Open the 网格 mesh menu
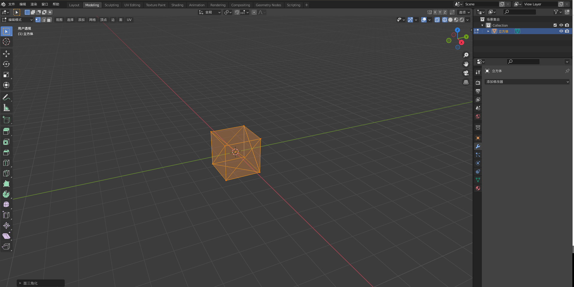 click(x=92, y=20)
